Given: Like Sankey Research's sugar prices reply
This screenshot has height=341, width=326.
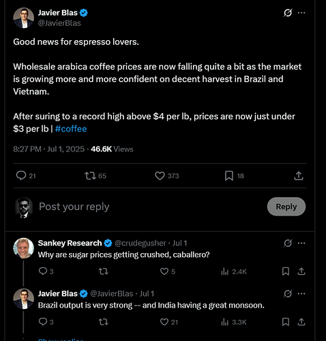Looking at the screenshot, I should (x=168, y=271).
